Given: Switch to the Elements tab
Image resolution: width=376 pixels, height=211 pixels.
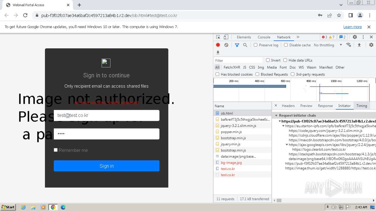Looking at the screenshot, I should [244, 37].
